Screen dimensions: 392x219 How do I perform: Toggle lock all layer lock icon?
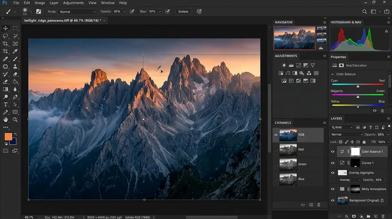(364, 142)
